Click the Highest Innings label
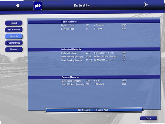This screenshot has height=124, width=165. pos(69,53)
